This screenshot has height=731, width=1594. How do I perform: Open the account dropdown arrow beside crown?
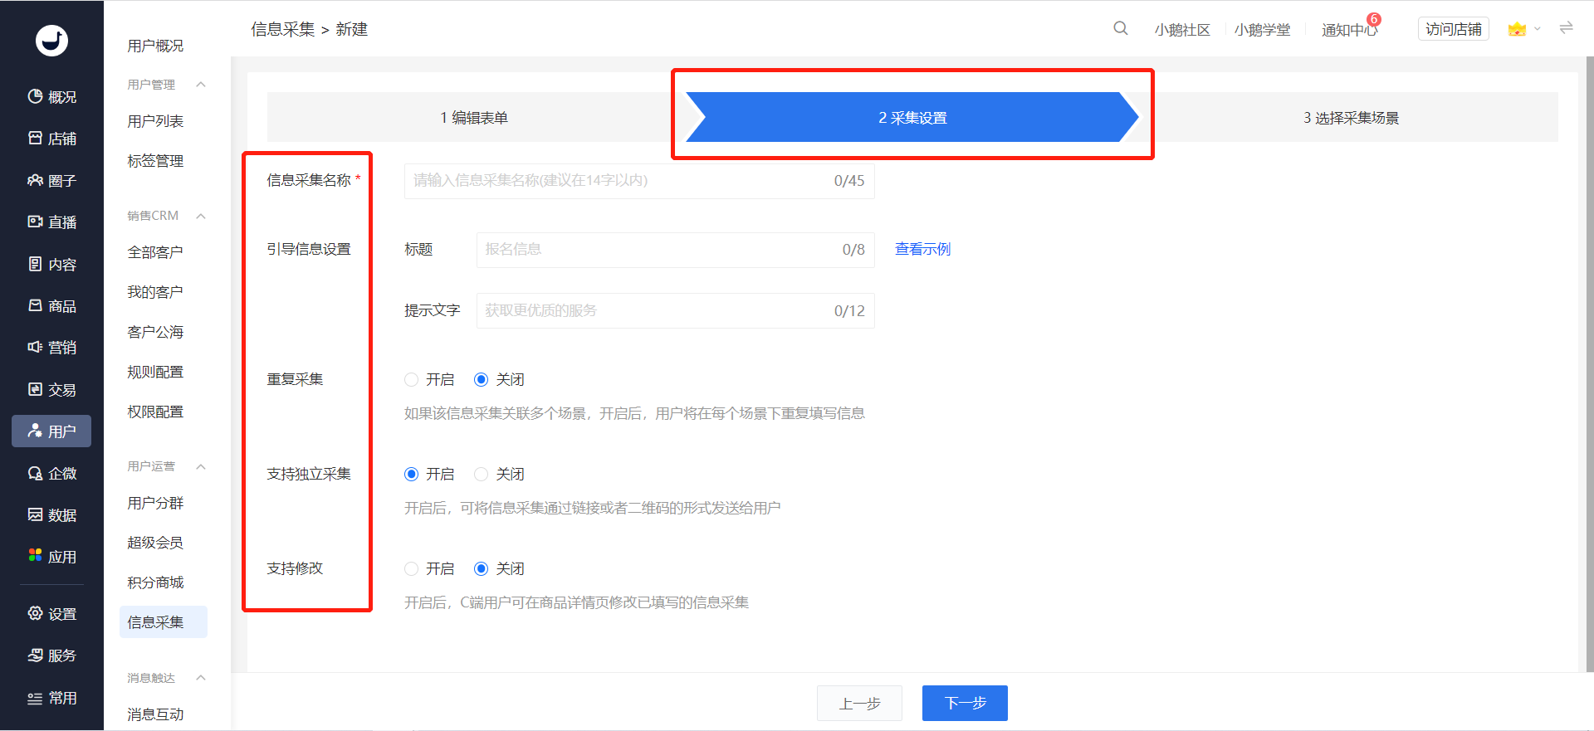coord(1538,29)
